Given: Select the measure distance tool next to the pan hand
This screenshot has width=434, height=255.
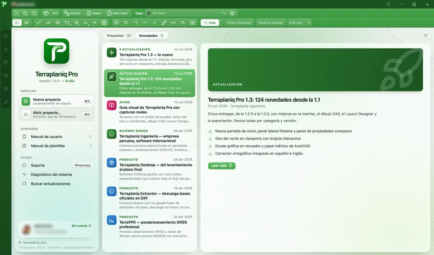Looking at the screenshot, I should pos(55,13).
